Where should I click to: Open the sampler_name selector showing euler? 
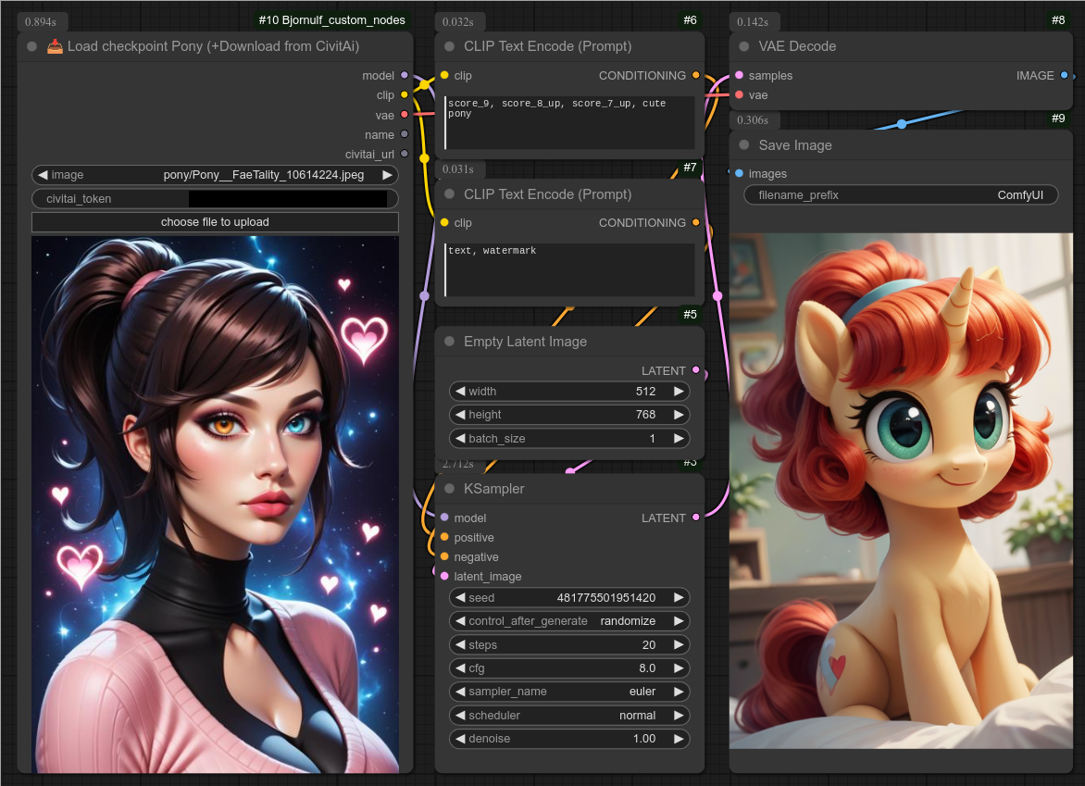568,691
